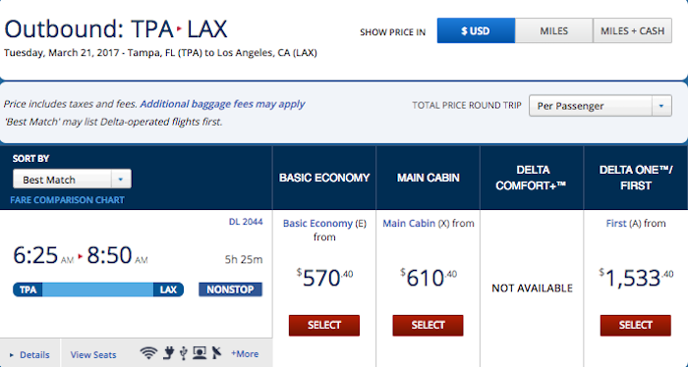
Task: Click the Wi-Fi amenity icon
Action: tap(148, 353)
